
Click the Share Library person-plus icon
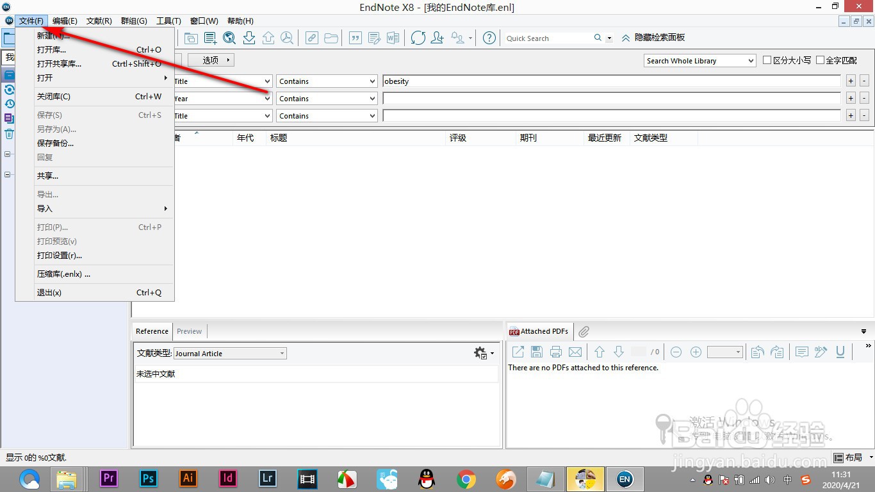pos(437,38)
